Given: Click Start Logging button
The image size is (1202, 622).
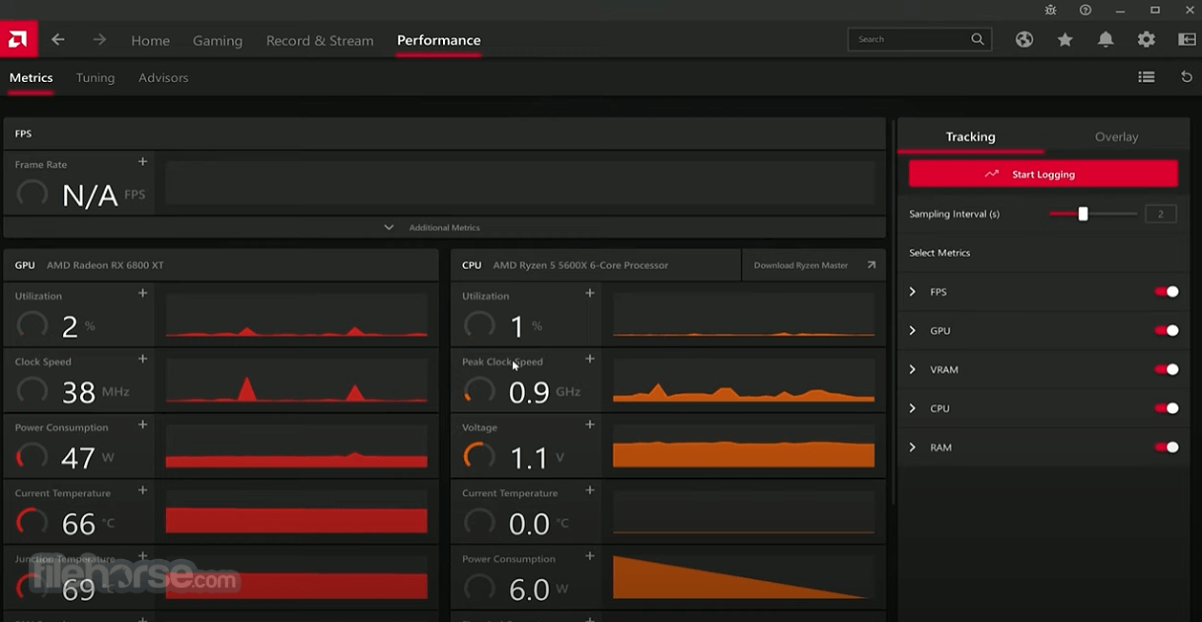Looking at the screenshot, I should pos(1044,175).
